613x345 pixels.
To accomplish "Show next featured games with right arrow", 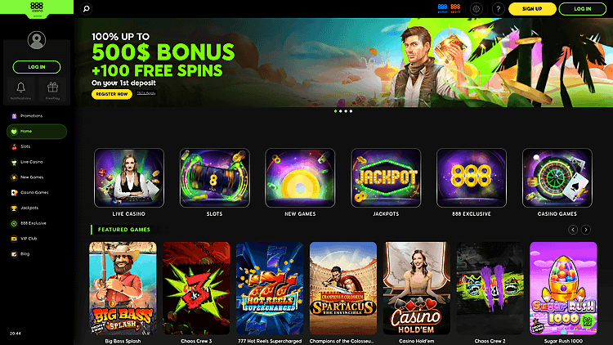I will [586, 230].
